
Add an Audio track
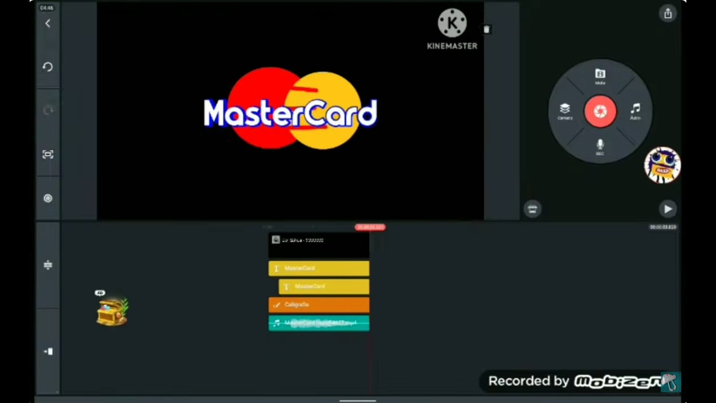[x=635, y=111]
